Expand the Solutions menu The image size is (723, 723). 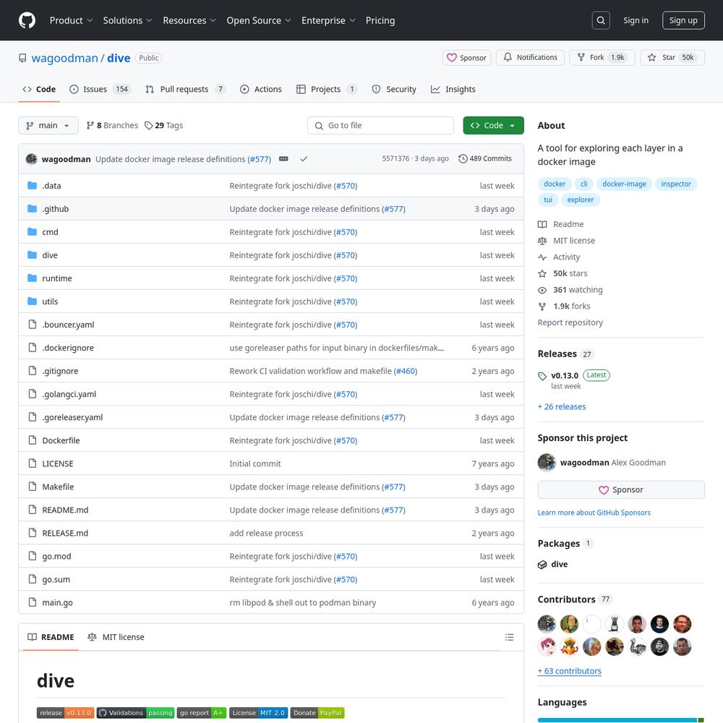127,20
